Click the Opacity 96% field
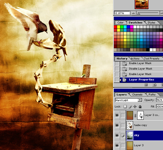The height and width of the screenshot is (150, 163). (159, 100)
